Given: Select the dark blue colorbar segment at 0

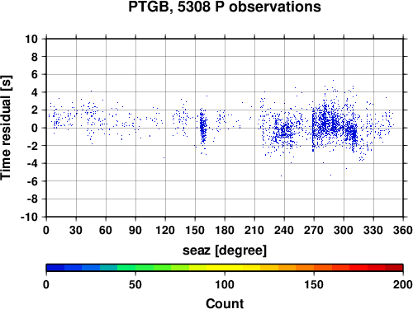Looking at the screenshot, I should point(55,268).
